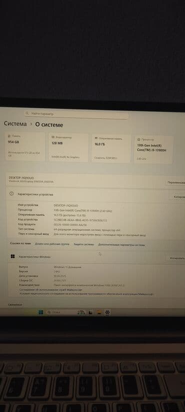Screen dimensions: 185x412
Task: Open the 'Видеоадаптер' 128 MB card
Action: 68,147
